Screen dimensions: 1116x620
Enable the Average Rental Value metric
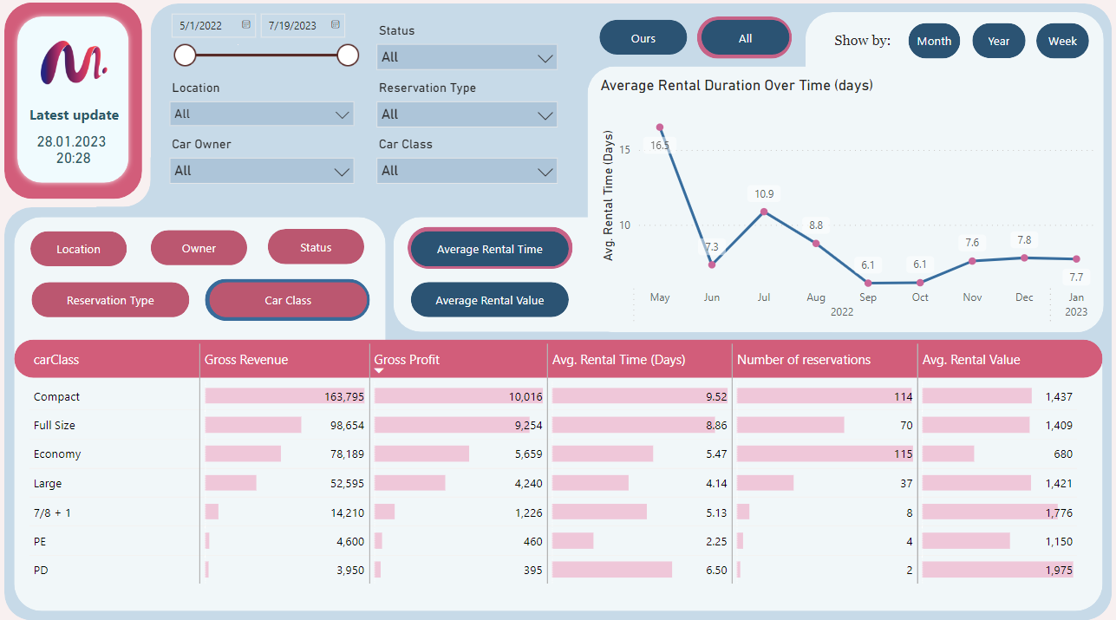489,299
